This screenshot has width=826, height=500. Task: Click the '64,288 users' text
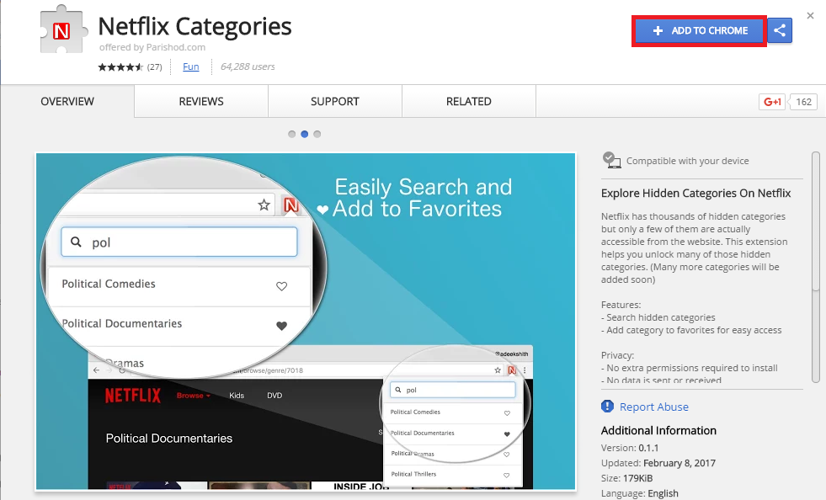pos(248,66)
